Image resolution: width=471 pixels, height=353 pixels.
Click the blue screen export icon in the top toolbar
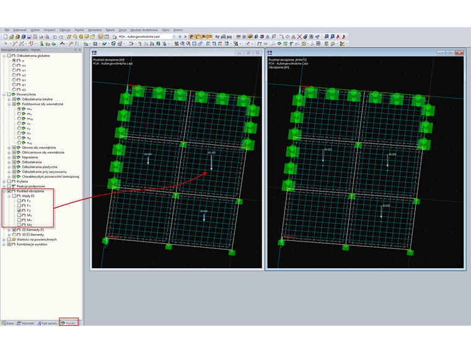click(327, 37)
